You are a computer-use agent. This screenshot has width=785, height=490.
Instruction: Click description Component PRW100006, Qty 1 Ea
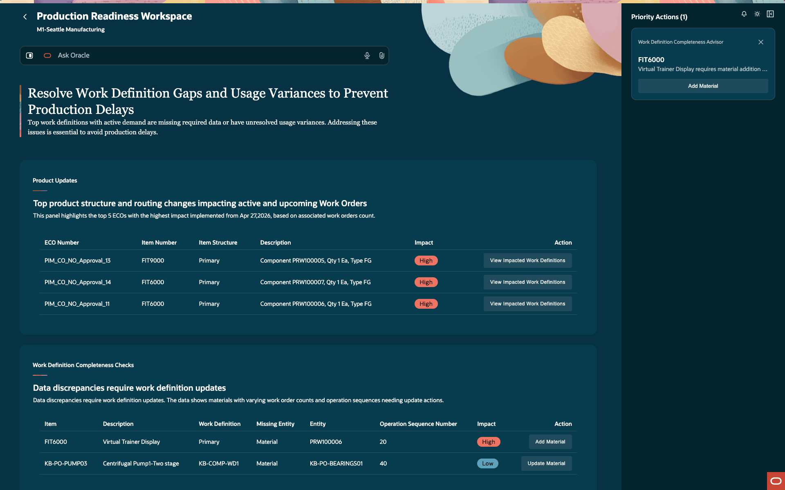pos(316,304)
